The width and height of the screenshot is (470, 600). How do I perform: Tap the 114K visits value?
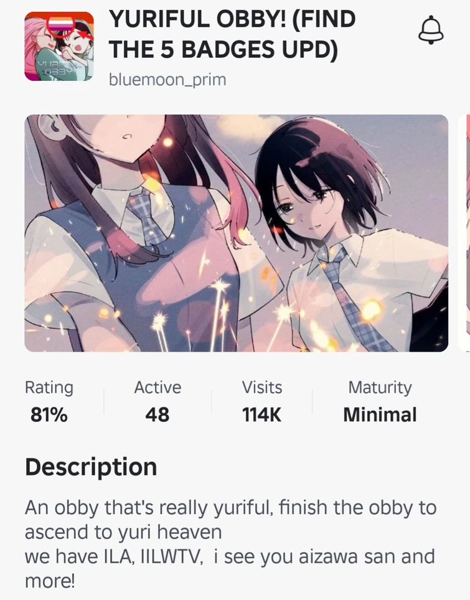(x=262, y=415)
